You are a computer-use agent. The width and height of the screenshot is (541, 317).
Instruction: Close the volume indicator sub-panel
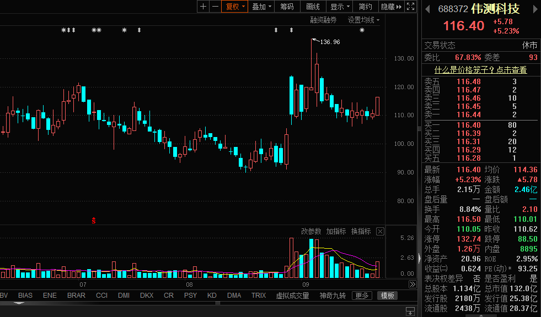pyautogui.click(x=380, y=231)
